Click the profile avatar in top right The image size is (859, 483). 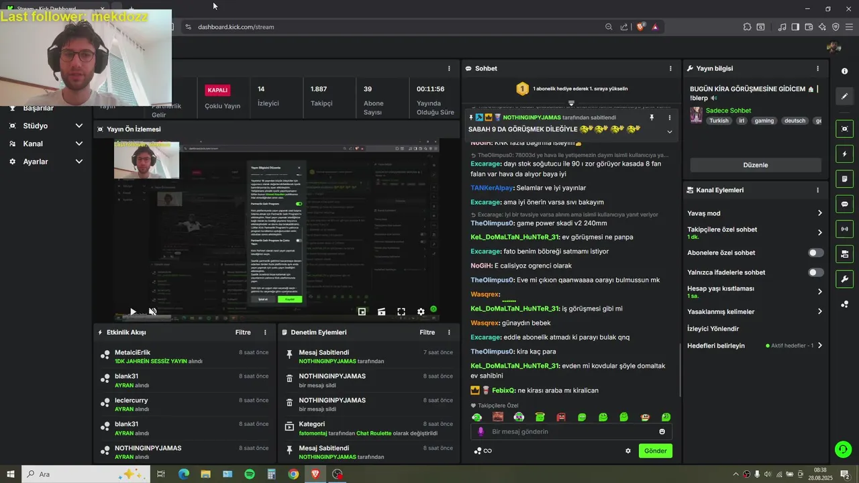[x=833, y=47]
